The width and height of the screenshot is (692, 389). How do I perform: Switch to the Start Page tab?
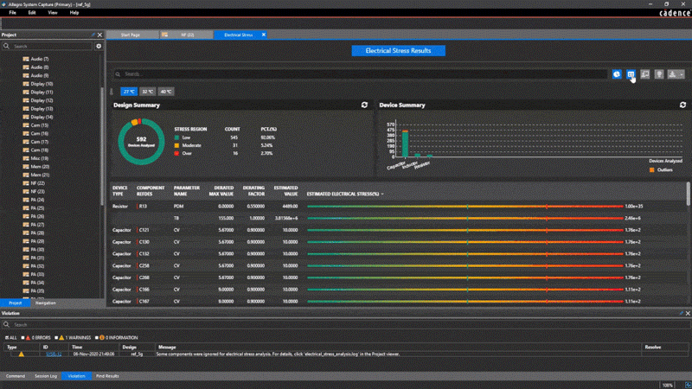click(x=131, y=35)
